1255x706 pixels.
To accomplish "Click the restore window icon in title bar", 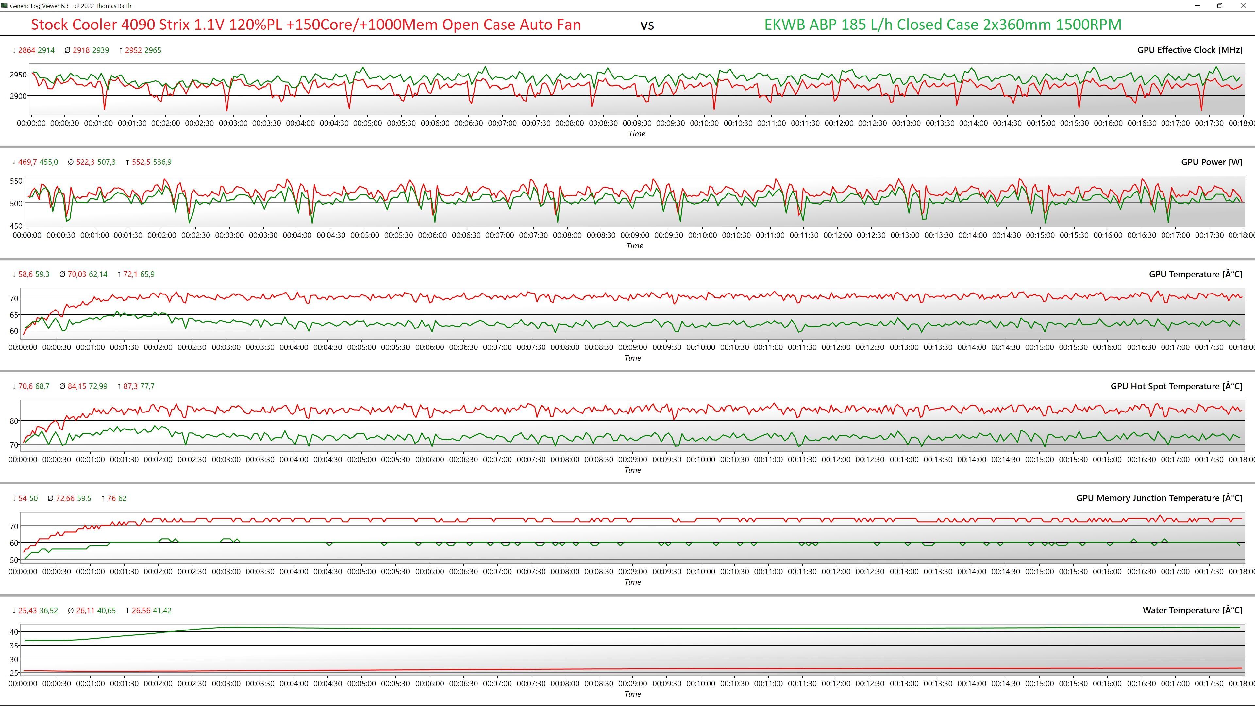I will coord(1219,5).
